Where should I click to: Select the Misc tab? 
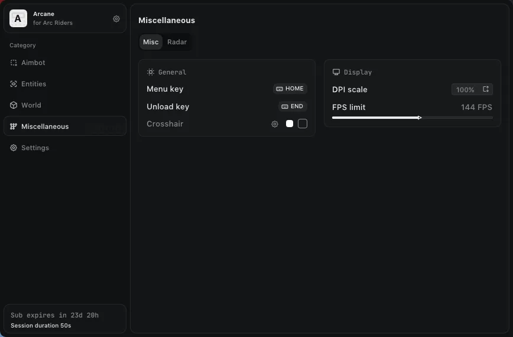coord(151,42)
